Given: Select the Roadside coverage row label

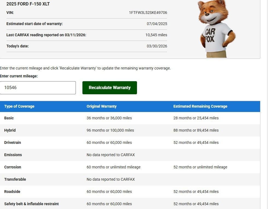Looking at the screenshot, I should 12,192.
